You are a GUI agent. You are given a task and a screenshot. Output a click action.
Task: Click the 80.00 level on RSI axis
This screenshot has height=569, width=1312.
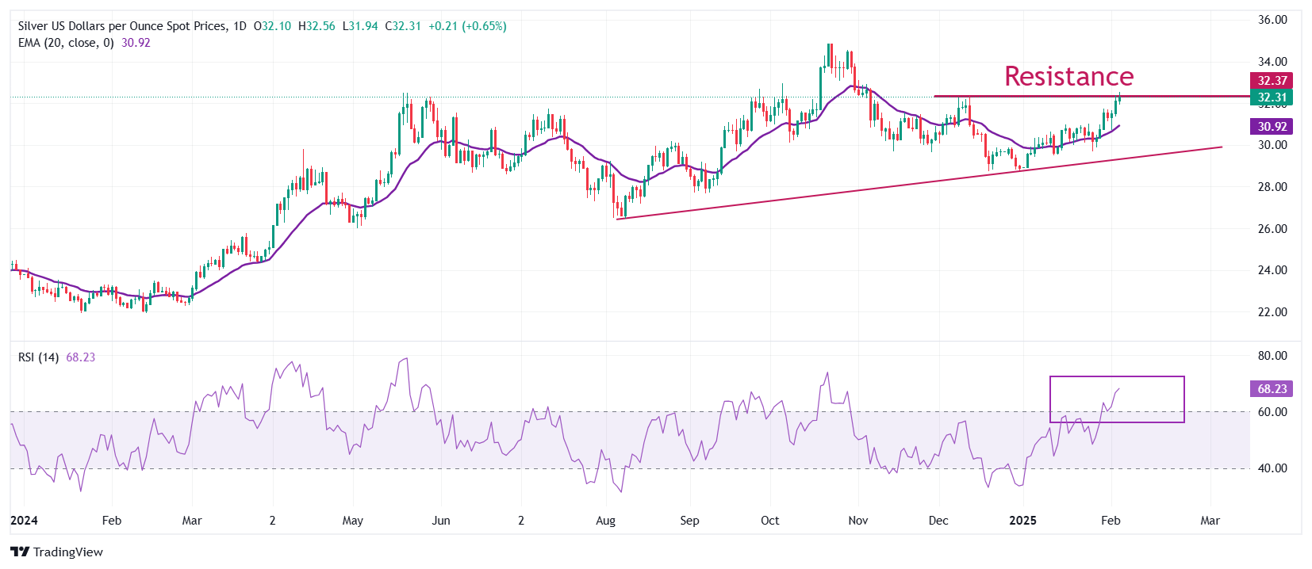click(x=1272, y=356)
